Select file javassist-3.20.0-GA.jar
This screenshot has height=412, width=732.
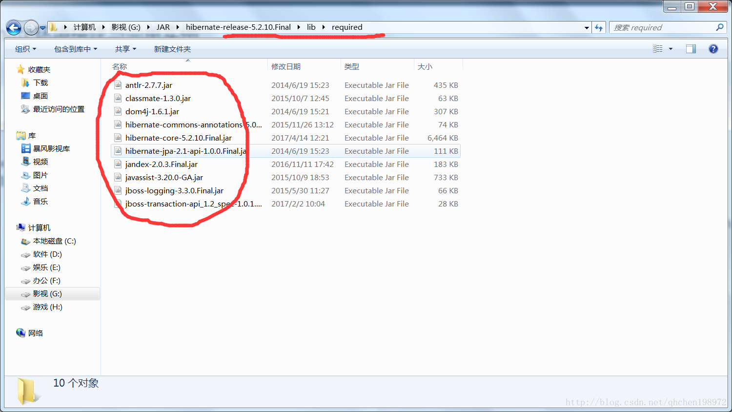pos(164,177)
